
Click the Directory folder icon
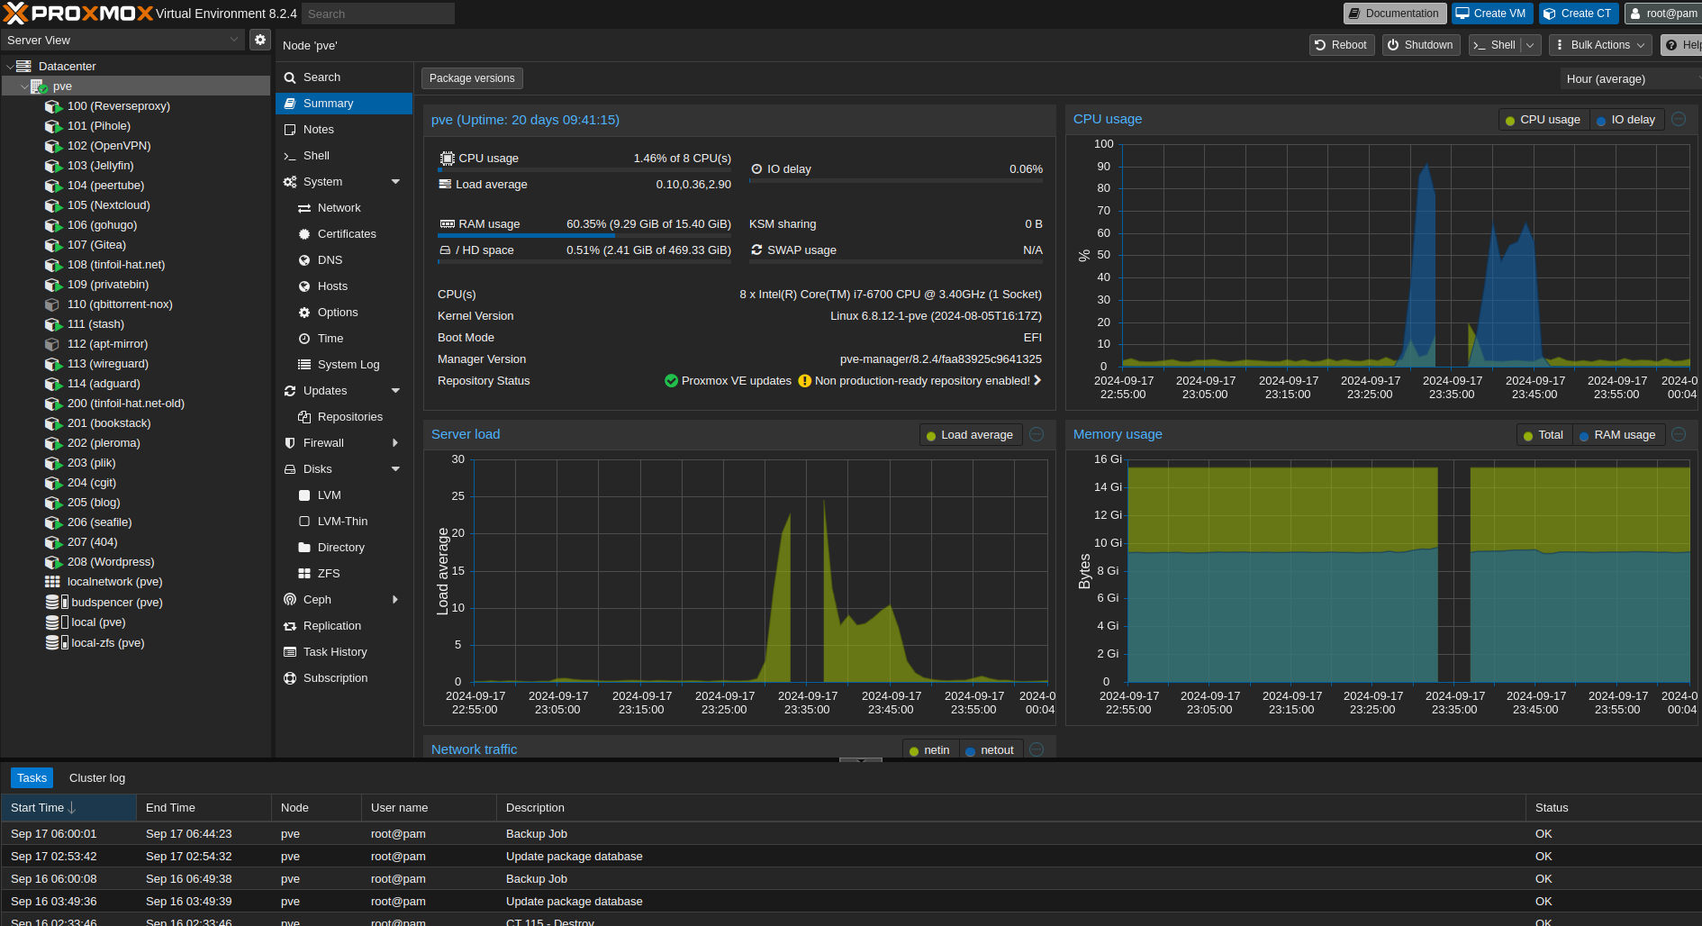(304, 548)
